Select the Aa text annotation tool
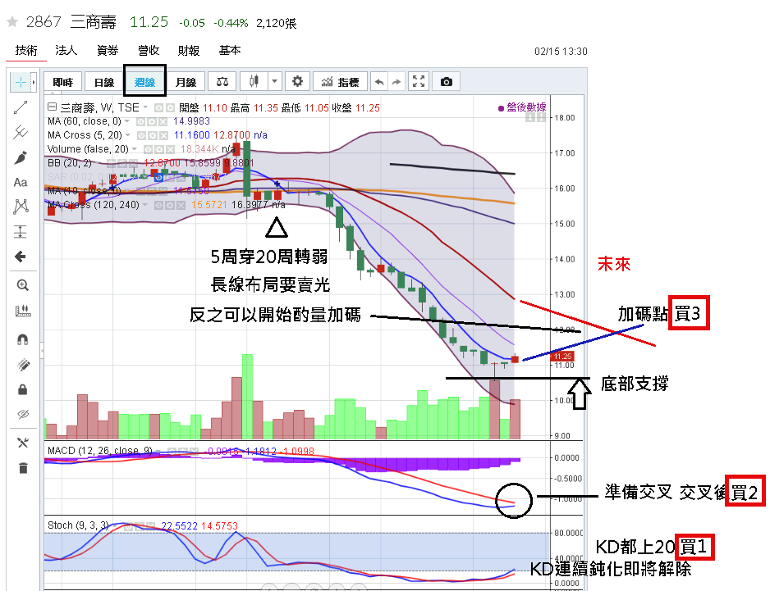Screen dimensions: 770x591 coord(21,183)
